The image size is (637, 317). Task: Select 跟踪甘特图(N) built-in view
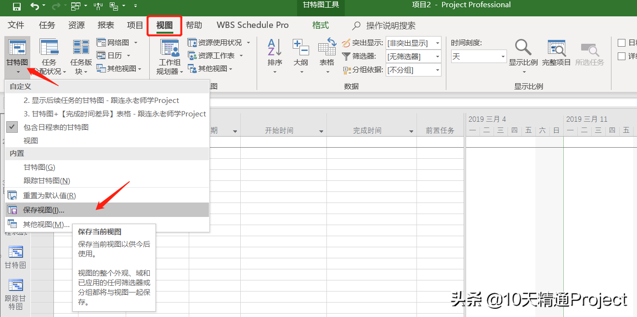point(107,180)
